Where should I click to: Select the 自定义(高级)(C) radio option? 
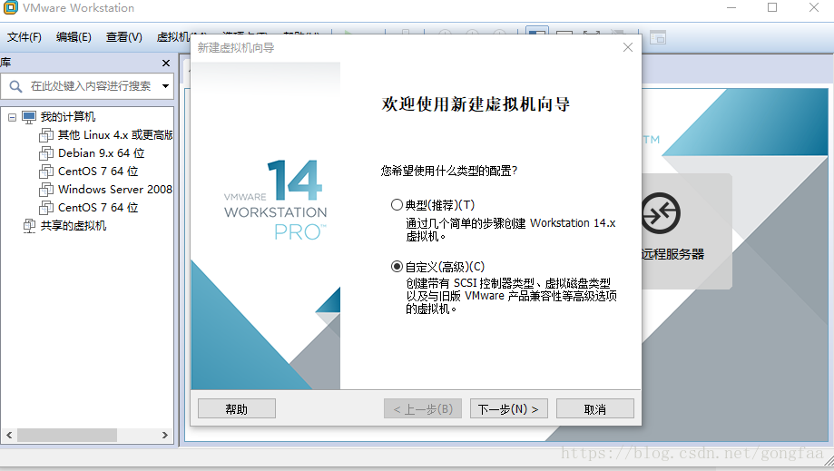[397, 266]
